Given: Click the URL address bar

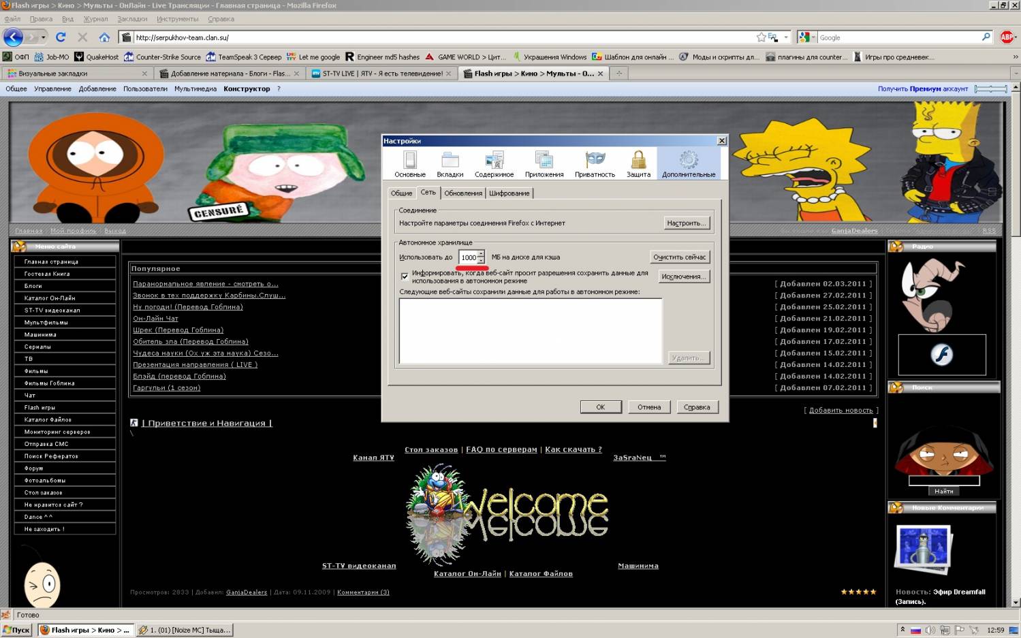Looking at the screenshot, I should coord(443,37).
